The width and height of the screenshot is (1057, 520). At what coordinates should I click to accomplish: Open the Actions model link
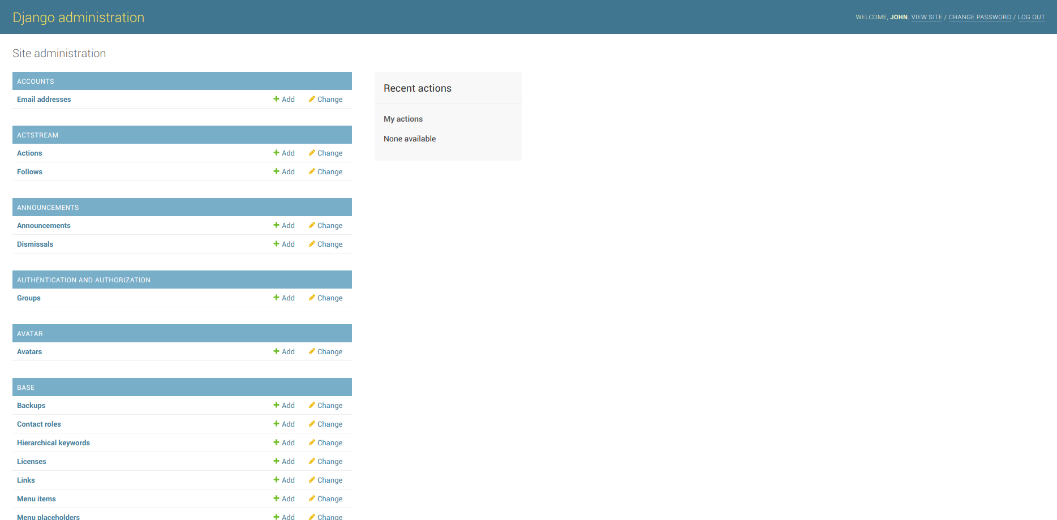[29, 153]
